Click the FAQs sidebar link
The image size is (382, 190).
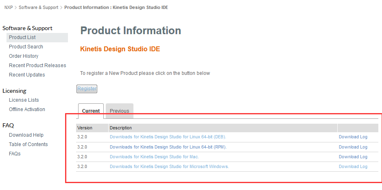pyautogui.click(x=15, y=154)
